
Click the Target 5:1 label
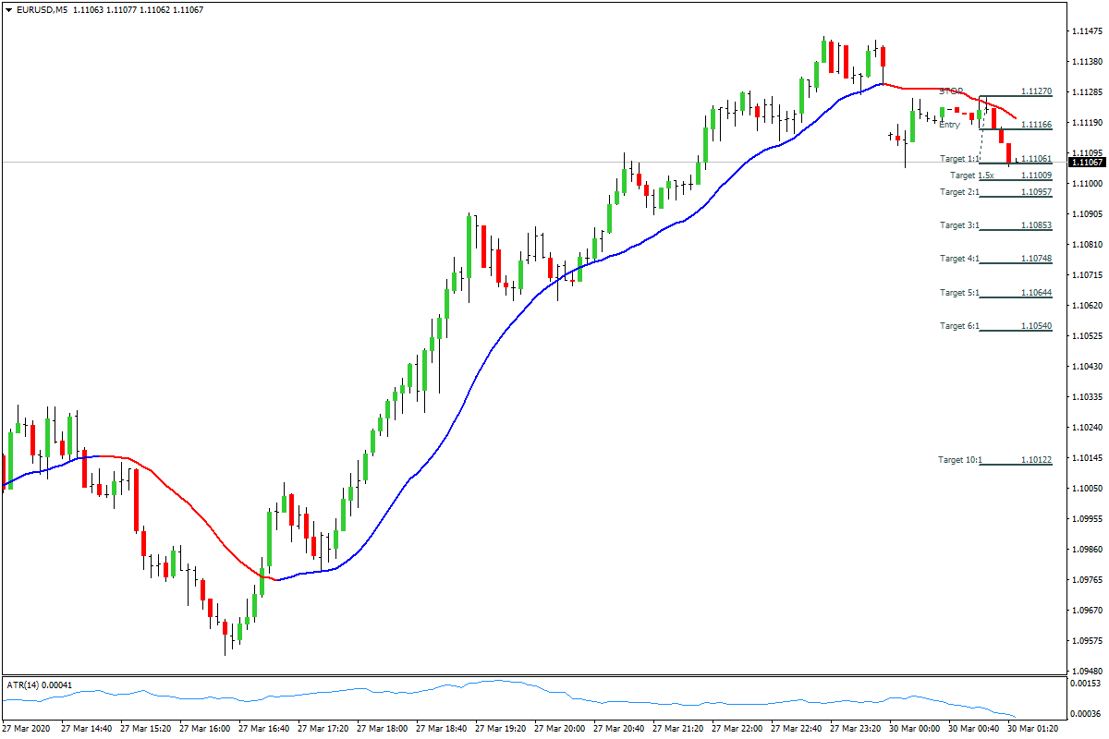click(959, 293)
